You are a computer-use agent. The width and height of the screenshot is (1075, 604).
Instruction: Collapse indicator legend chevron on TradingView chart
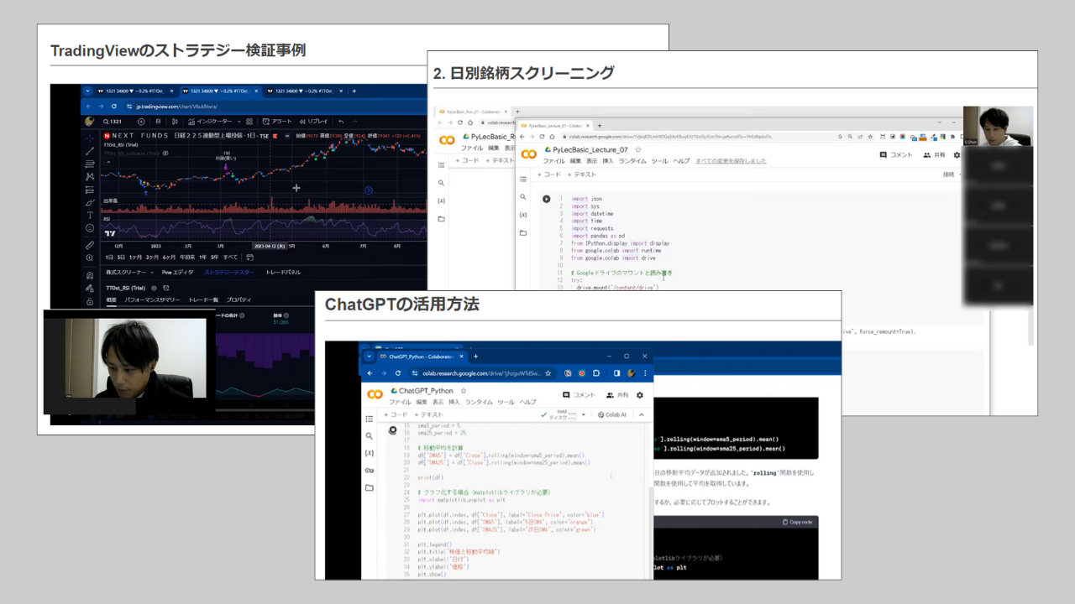point(108,162)
